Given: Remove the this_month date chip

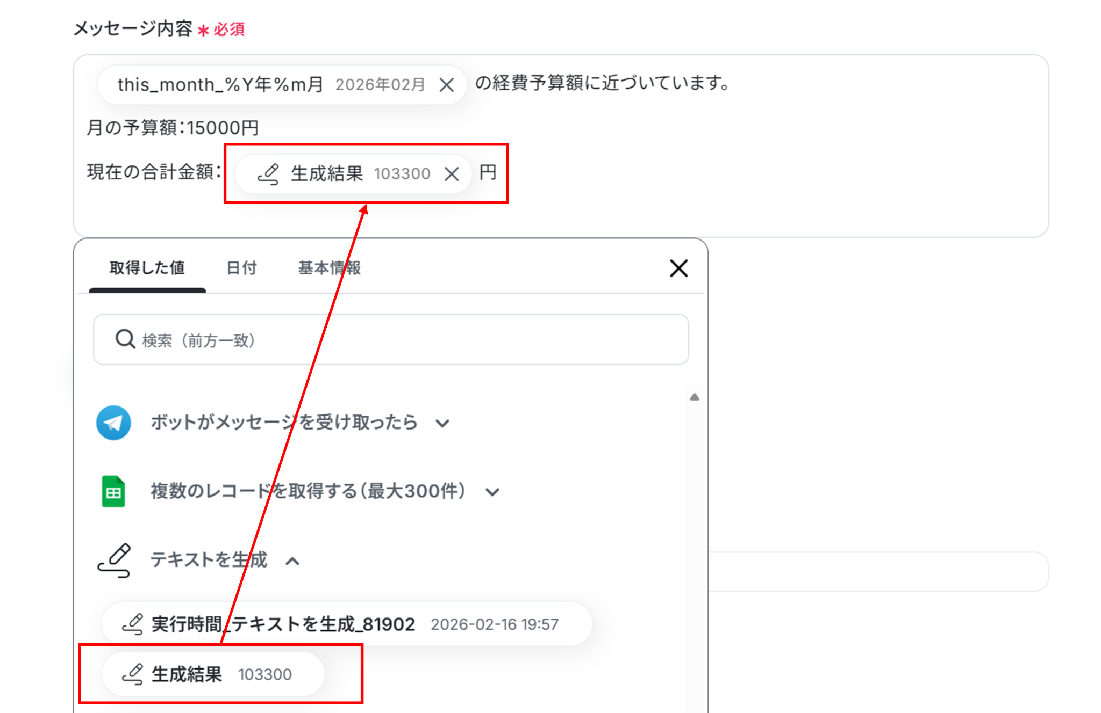Looking at the screenshot, I should (446, 85).
